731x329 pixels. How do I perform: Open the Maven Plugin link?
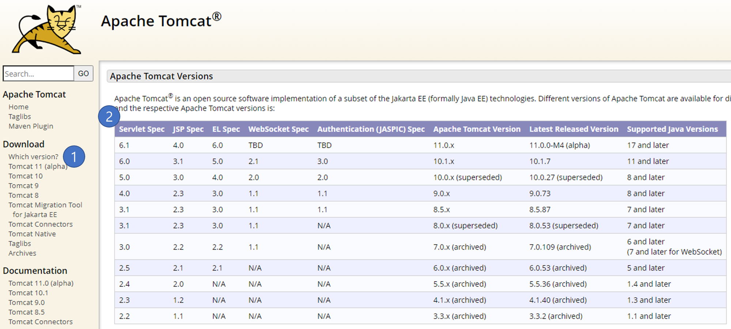(x=31, y=126)
